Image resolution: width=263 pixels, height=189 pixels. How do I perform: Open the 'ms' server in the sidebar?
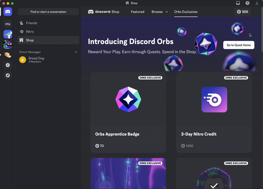pos(7,24)
